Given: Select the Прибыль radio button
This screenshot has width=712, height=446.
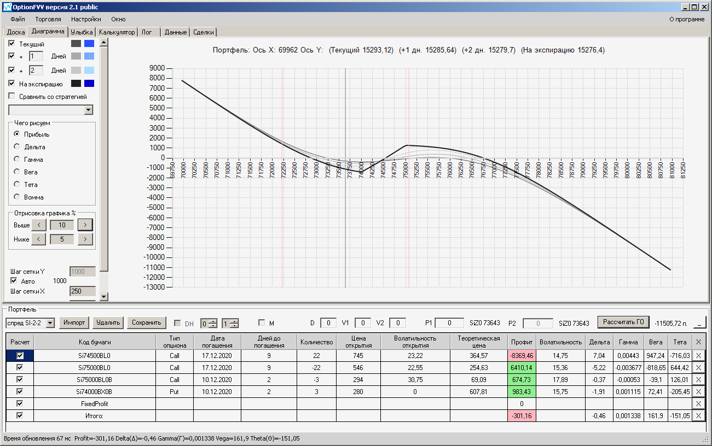Looking at the screenshot, I should click(17, 134).
